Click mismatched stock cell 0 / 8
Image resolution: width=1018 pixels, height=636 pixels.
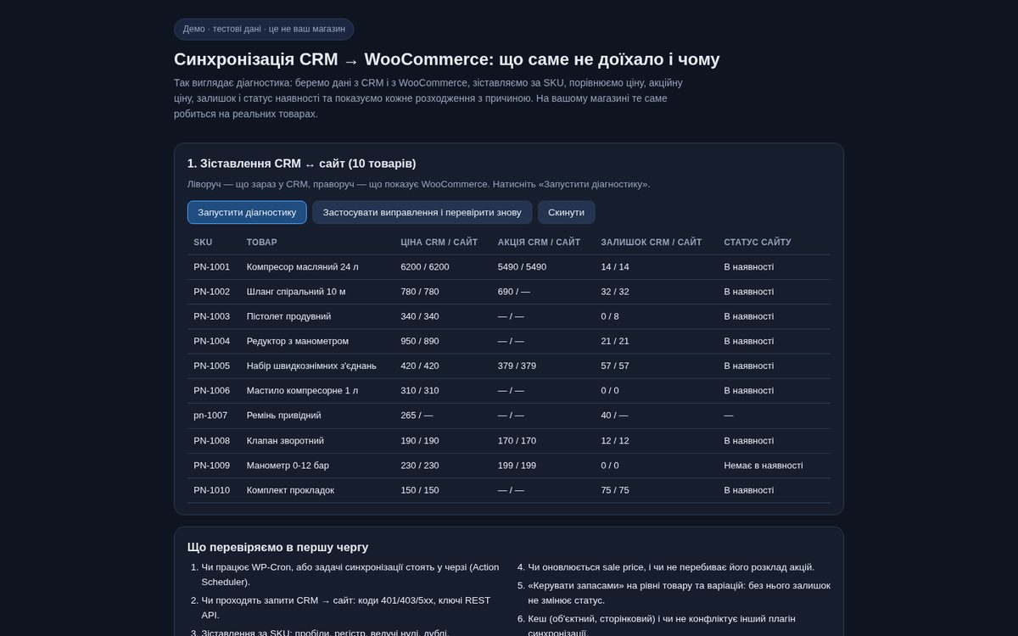coord(610,316)
